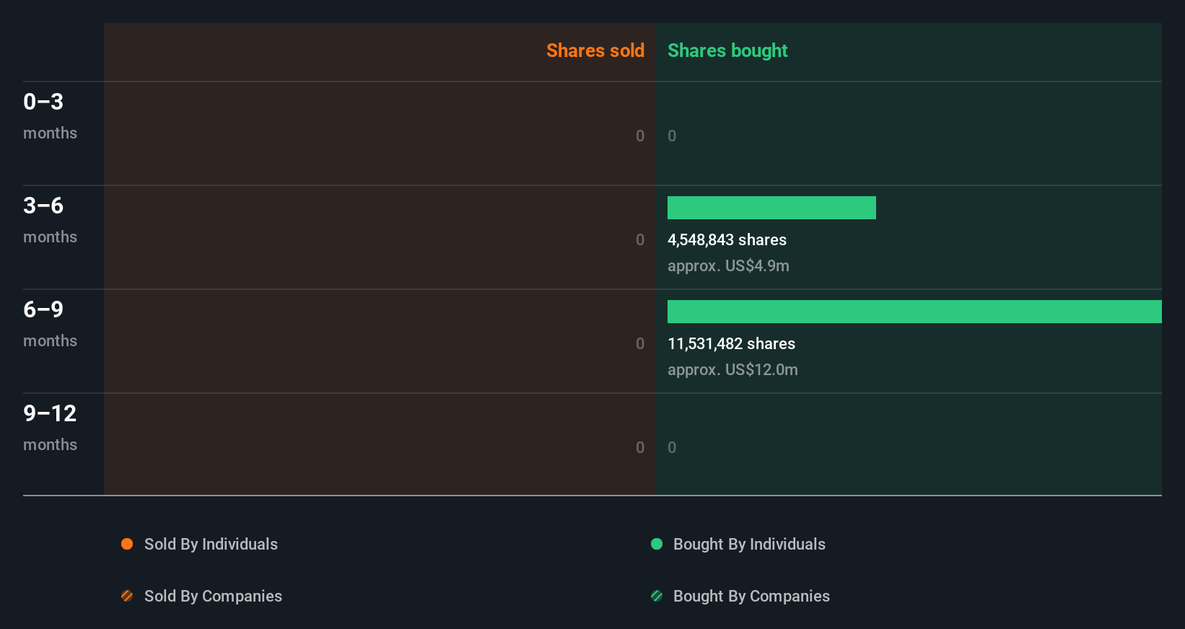Click the Shares bought column header
This screenshot has width=1185, height=629.
click(x=727, y=50)
